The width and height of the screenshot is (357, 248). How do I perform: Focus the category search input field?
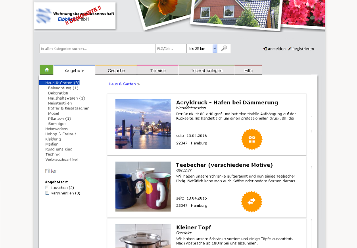pos(98,48)
